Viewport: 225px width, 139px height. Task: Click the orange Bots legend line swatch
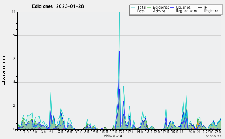(133, 11)
